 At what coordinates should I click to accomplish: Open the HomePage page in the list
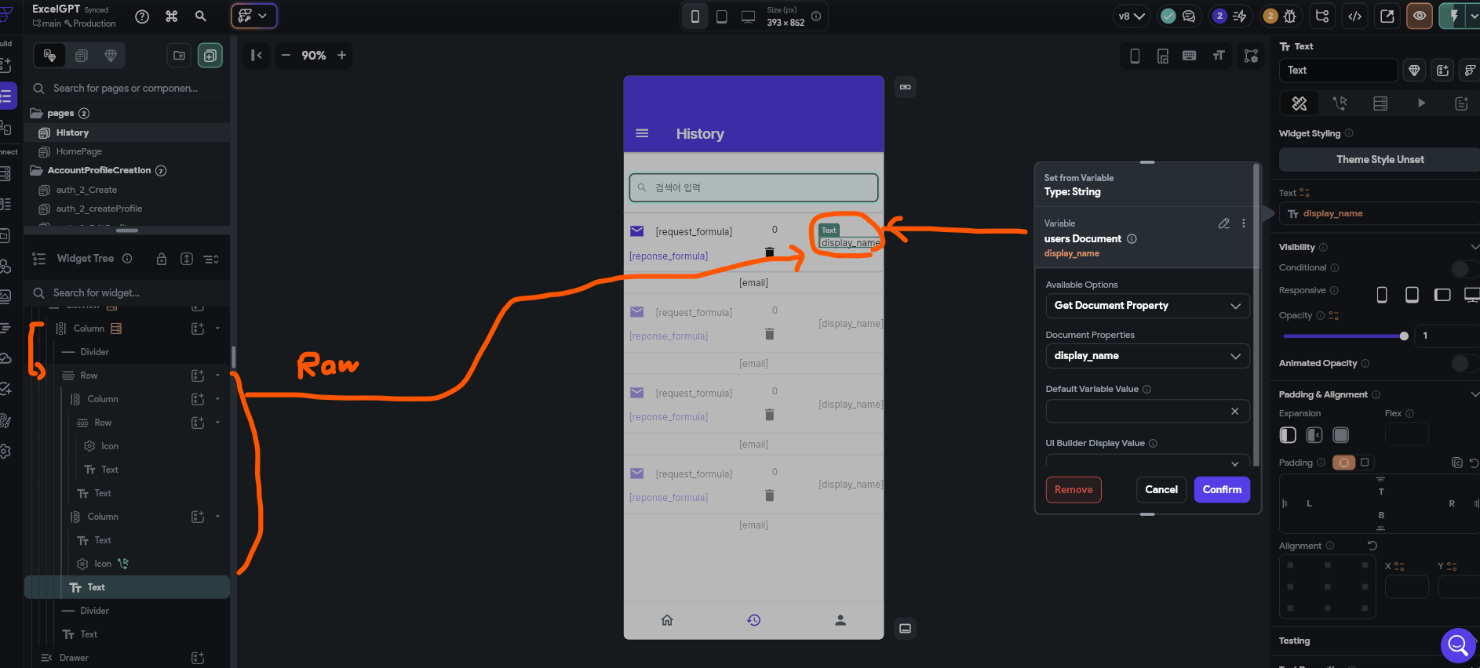79,151
